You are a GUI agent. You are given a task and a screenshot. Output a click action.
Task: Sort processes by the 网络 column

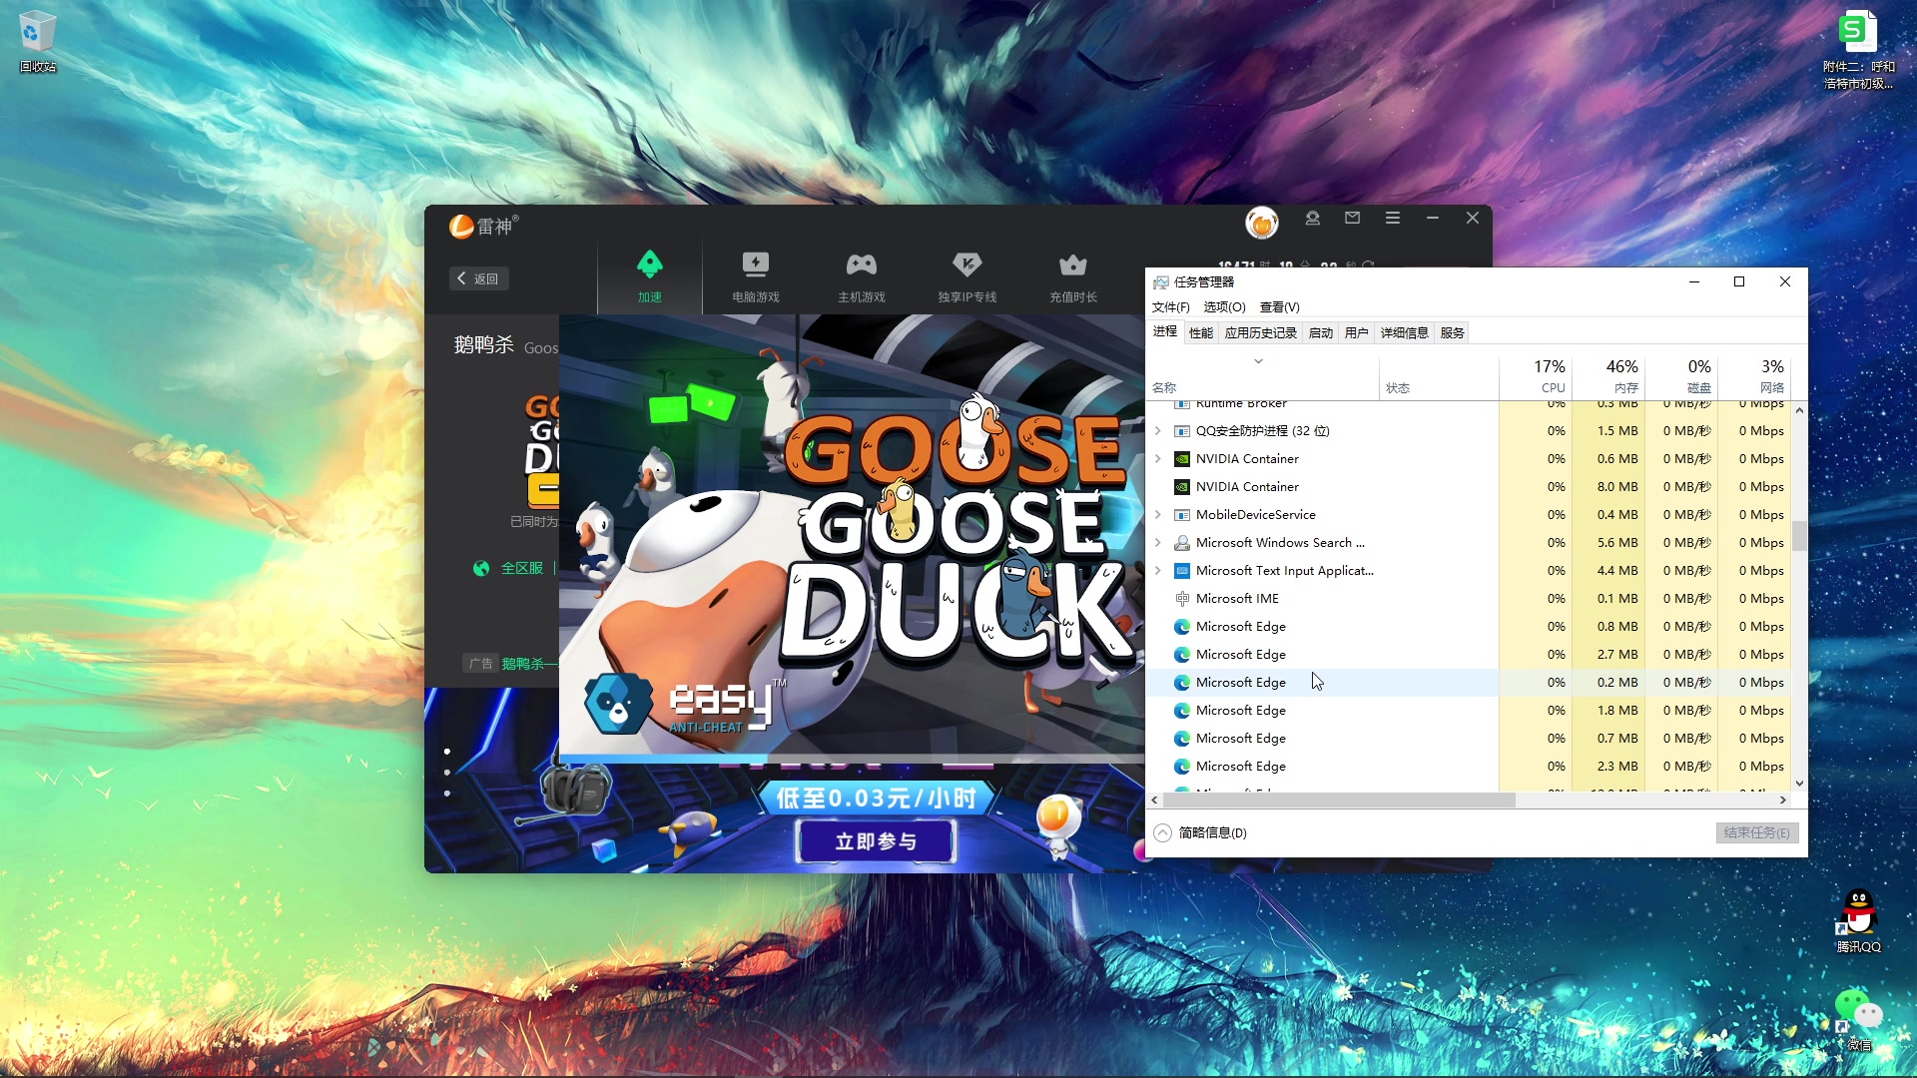[1754, 376]
